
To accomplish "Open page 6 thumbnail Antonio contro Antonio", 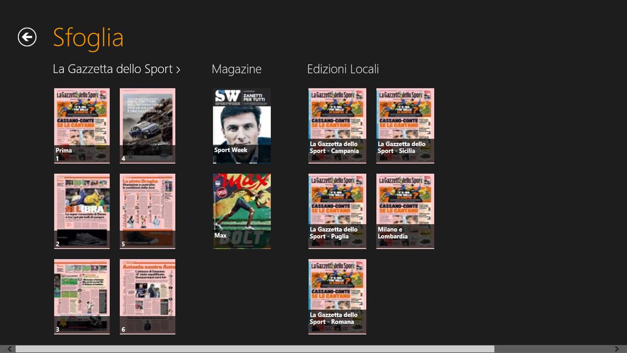I will tap(148, 296).
